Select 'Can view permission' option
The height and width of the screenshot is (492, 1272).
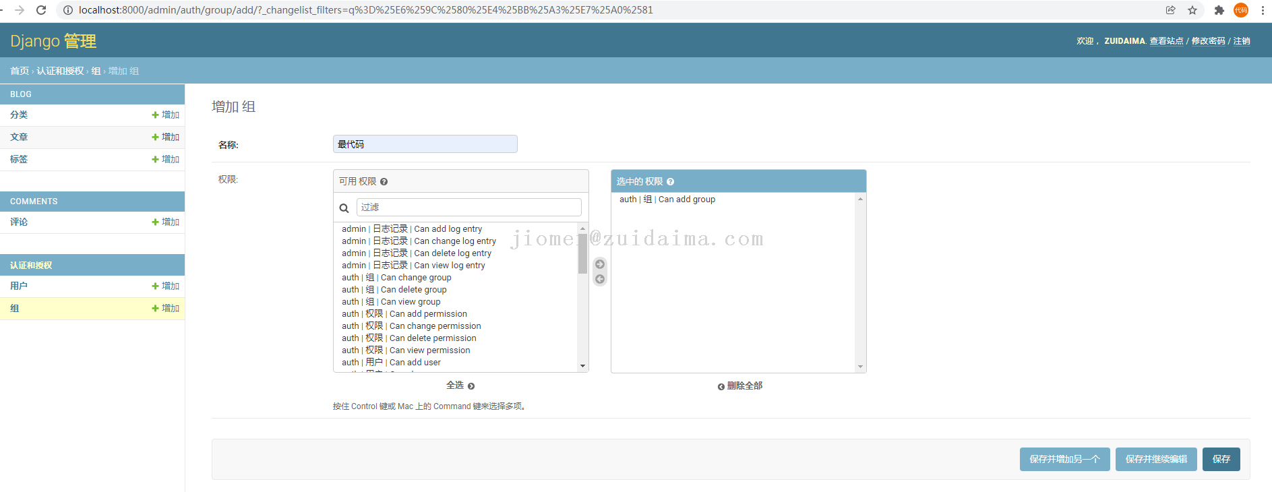pos(406,350)
